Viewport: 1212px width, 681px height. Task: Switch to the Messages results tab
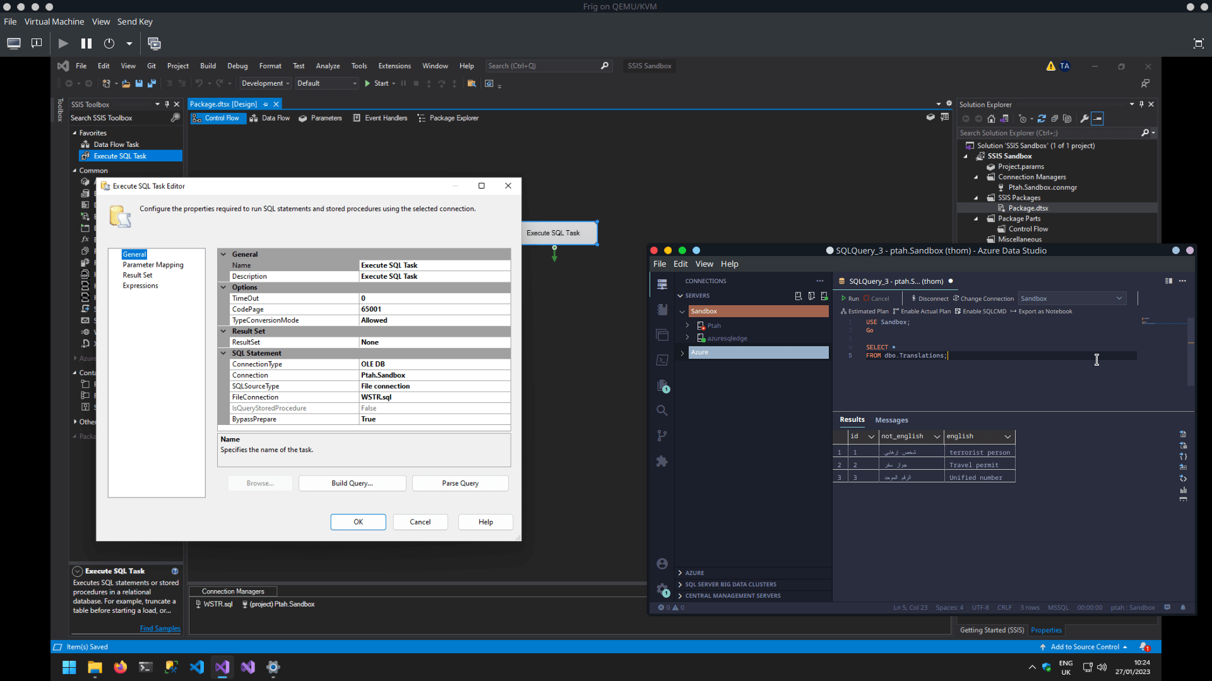click(891, 420)
